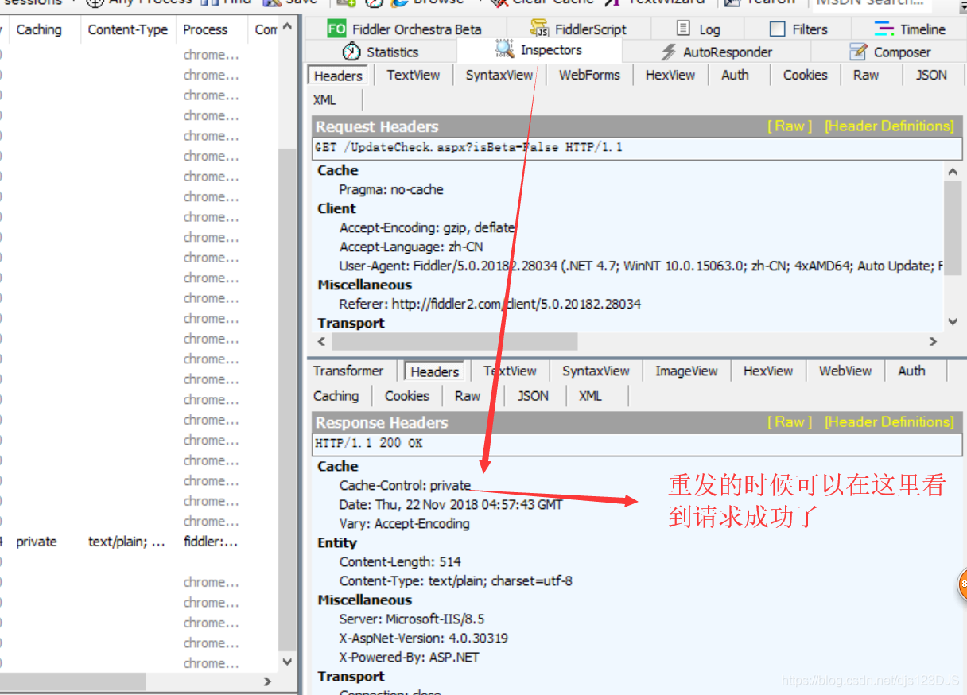Open request Raw inspector tab

[x=866, y=75]
